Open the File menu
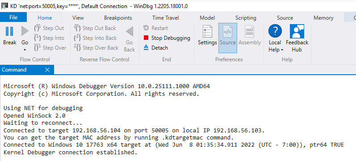Viewport: 356px width, 161px height. pos(13,17)
